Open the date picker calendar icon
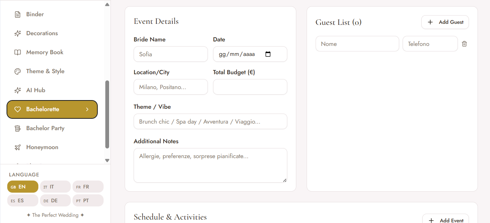 (x=268, y=54)
